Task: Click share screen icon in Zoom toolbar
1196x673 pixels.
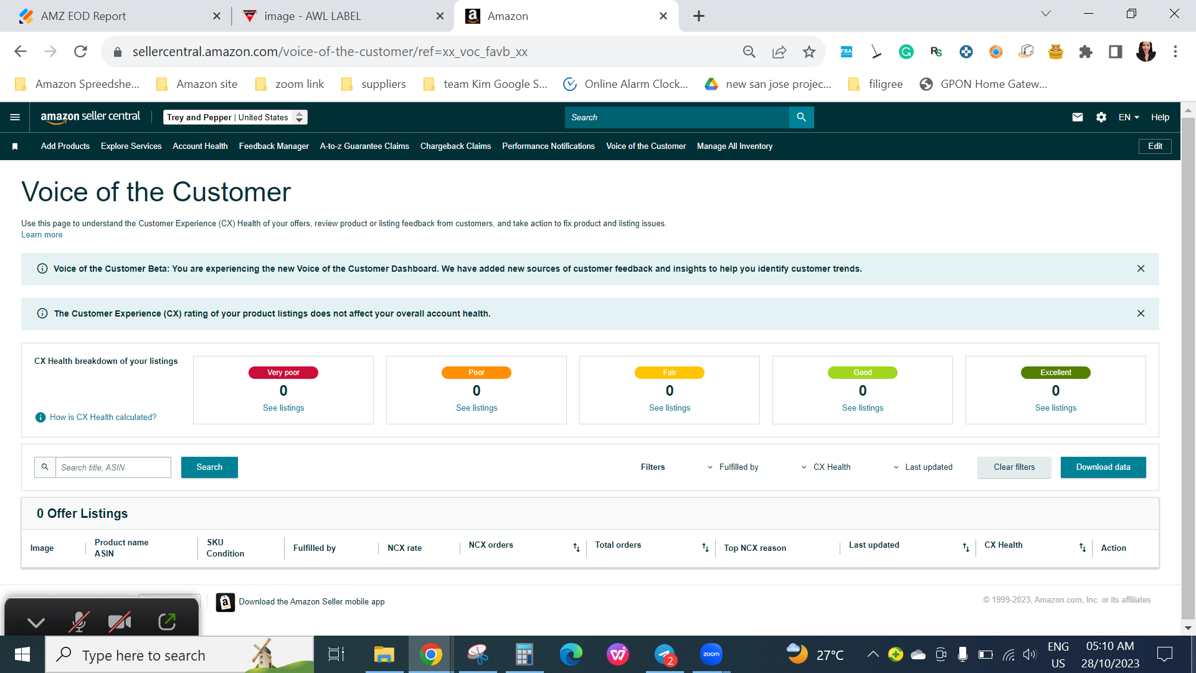Action: point(166,622)
